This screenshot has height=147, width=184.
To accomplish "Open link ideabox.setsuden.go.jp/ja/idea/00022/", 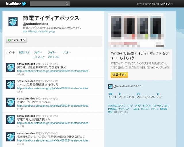I will point(43,140).
